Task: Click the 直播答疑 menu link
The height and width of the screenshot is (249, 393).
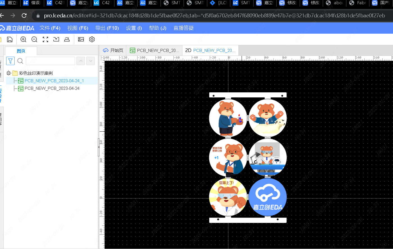Action: point(184,28)
